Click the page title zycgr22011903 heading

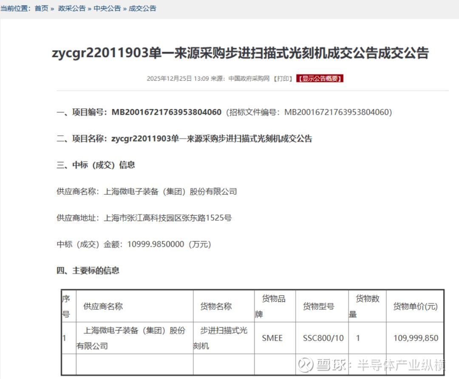(240, 53)
